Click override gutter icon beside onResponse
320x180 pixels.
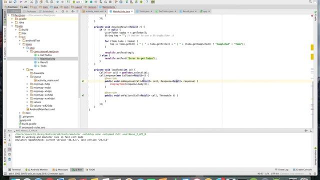83,81
